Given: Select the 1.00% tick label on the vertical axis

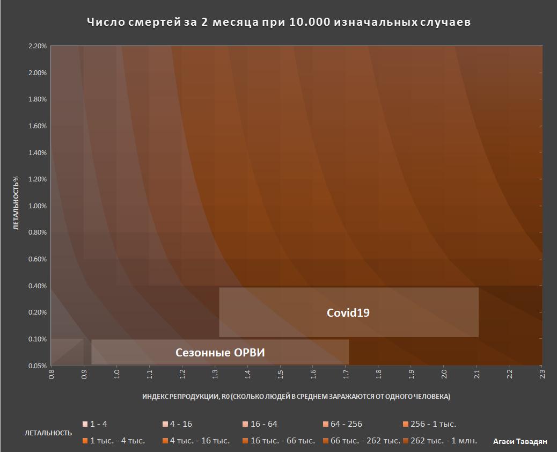Looking at the screenshot, I should click(37, 206).
